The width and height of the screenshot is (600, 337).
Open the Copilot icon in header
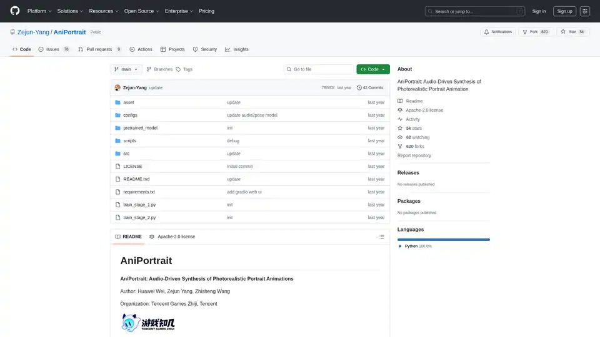[585, 11]
